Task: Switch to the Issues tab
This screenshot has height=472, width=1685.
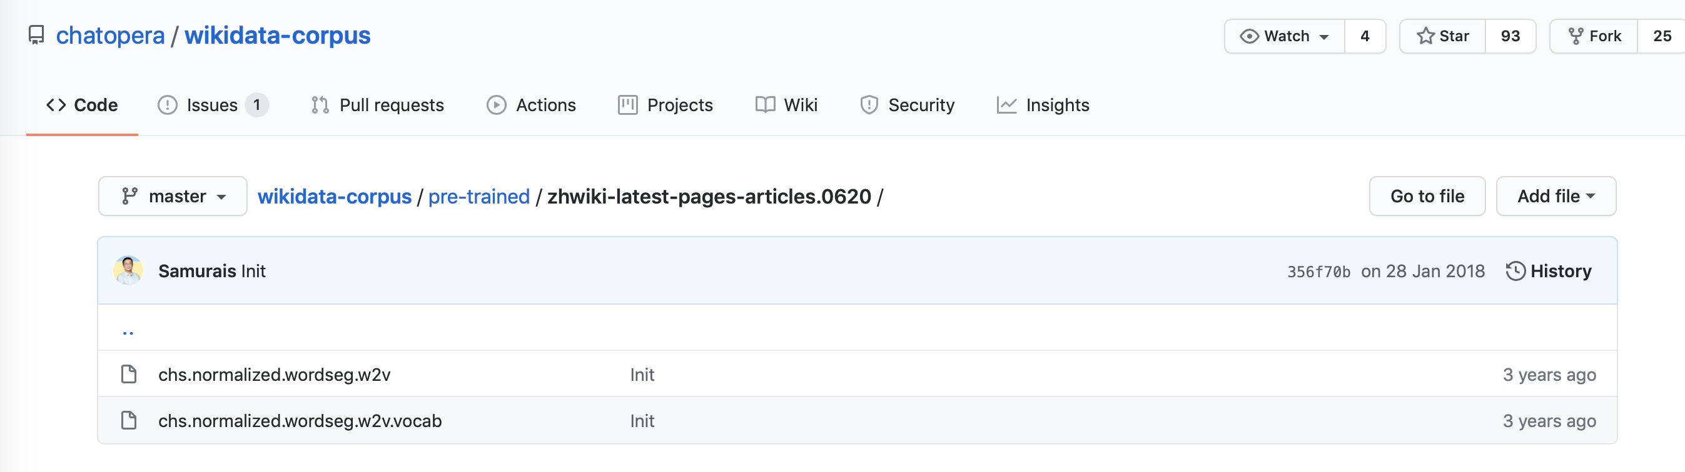Action: pos(213,105)
